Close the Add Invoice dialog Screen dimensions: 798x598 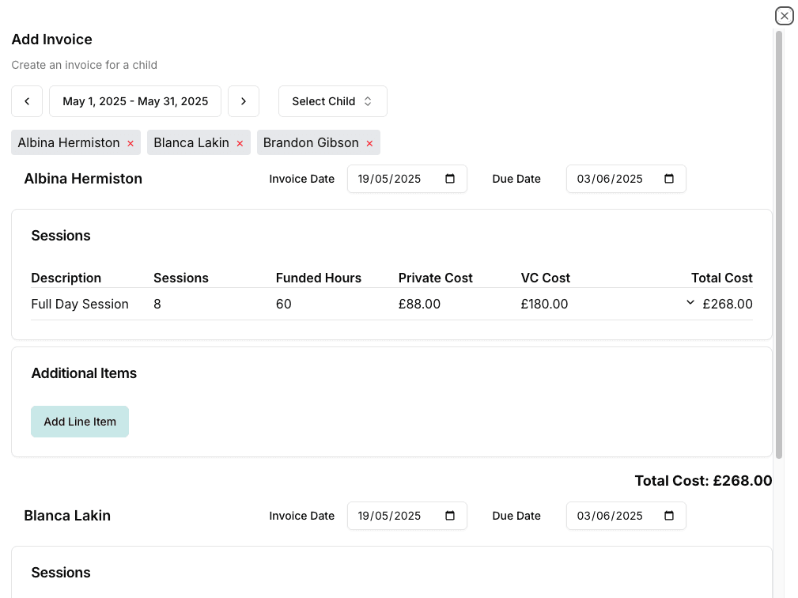point(784,16)
